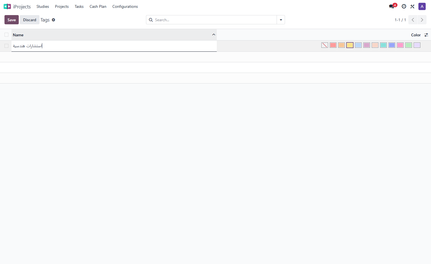Screen dimensions: 431x264
Task: Open optional columns adjust icon
Action: (426, 35)
